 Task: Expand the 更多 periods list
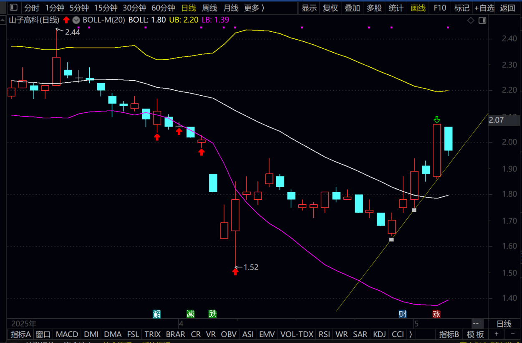254,8
